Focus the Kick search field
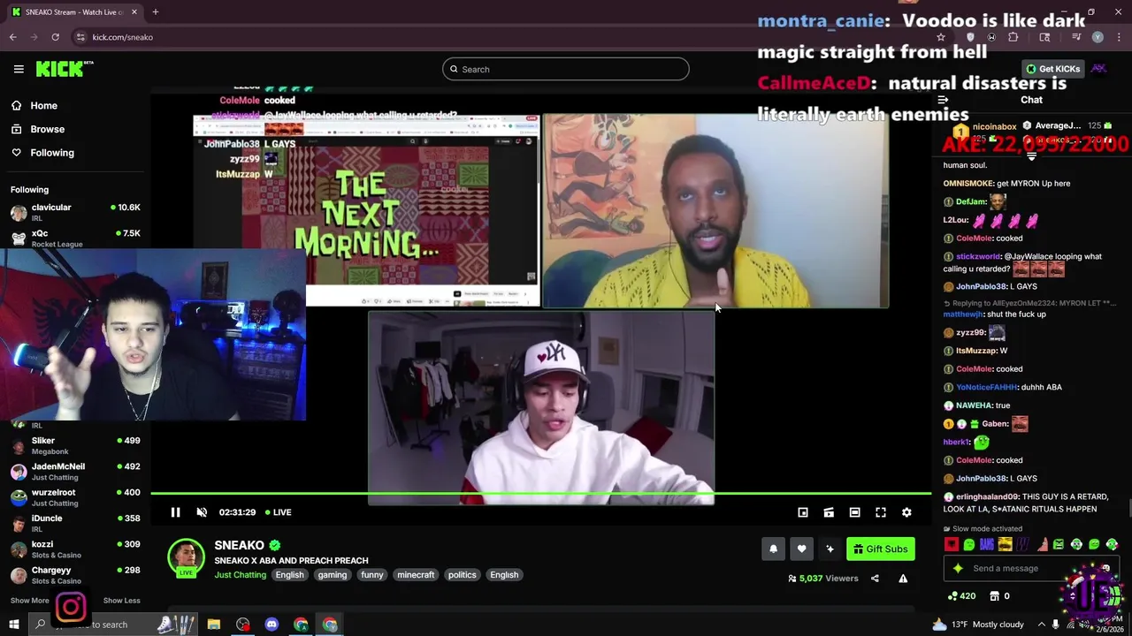The image size is (1132, 636). click(565, 69)
